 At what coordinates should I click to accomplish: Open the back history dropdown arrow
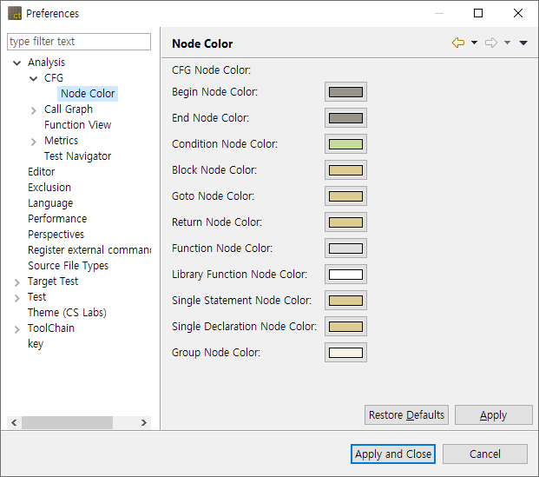click(x=474, y=43)
